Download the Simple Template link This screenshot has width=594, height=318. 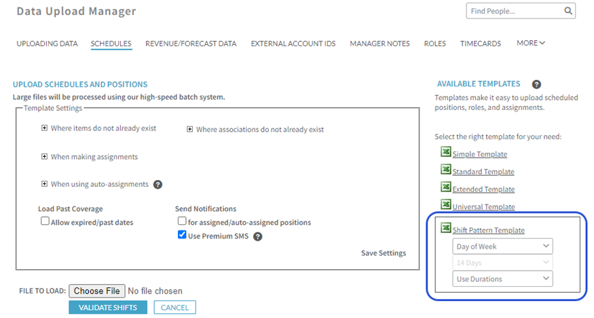479,154
